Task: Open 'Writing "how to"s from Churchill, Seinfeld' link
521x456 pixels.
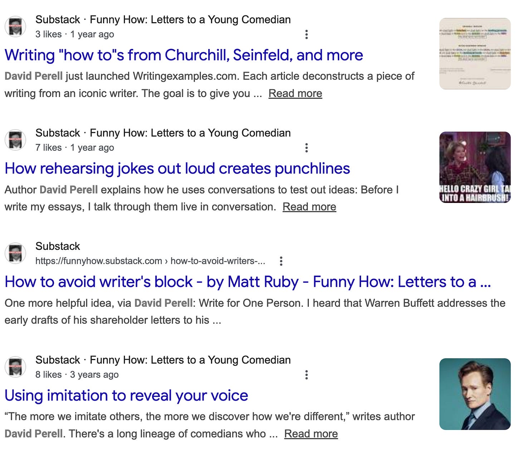Action: tap(184, 55)
